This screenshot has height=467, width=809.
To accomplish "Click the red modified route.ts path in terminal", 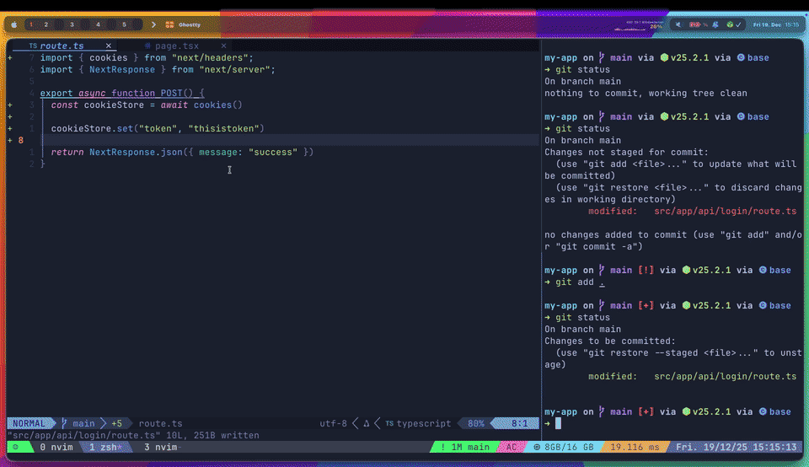I will [725, 212].
